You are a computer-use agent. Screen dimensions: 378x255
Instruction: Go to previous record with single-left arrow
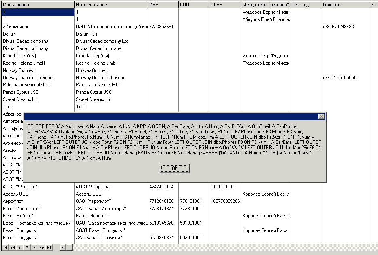pos(20,247)
